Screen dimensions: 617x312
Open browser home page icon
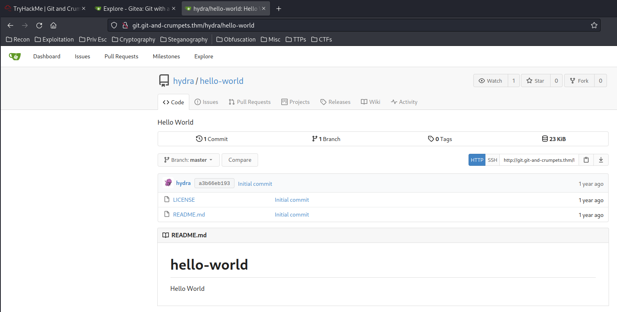point(53,26)
